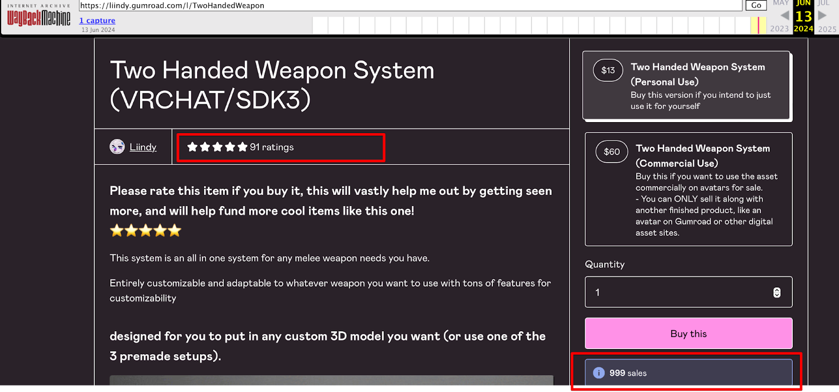
Task: Click the five-star rating icons
Action: point(217,147)
